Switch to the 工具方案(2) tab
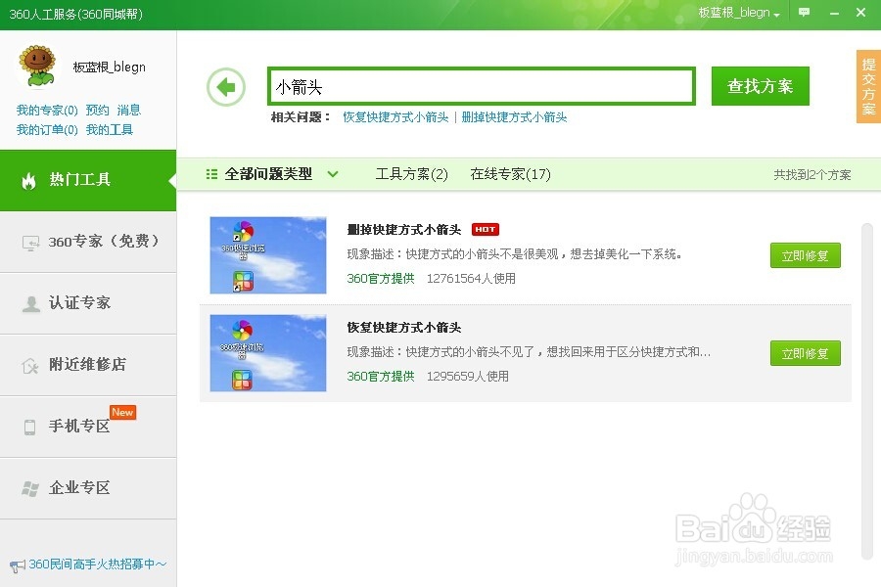Viewport: 881px width, 587px height. pos(411,174)
